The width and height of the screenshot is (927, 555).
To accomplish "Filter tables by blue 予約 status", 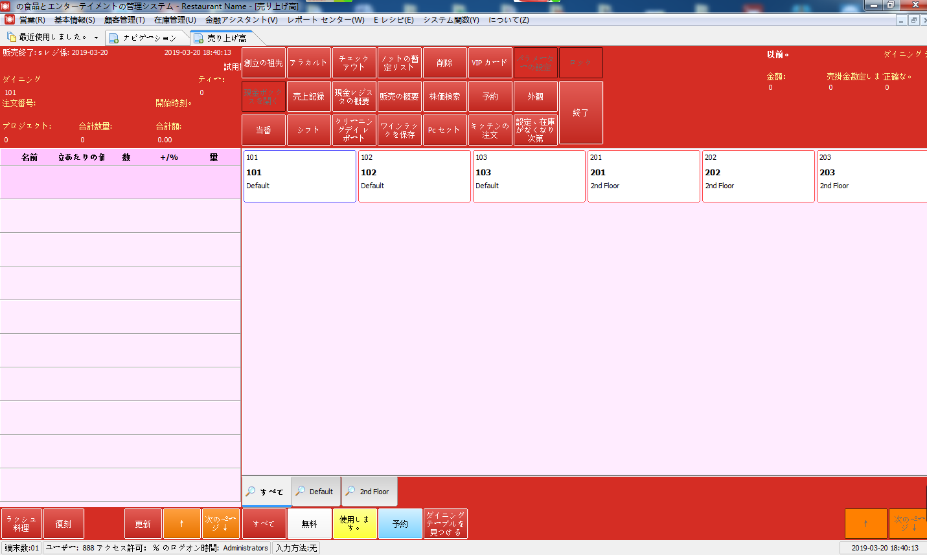I will pyautogui.click(x=400, y=524).
